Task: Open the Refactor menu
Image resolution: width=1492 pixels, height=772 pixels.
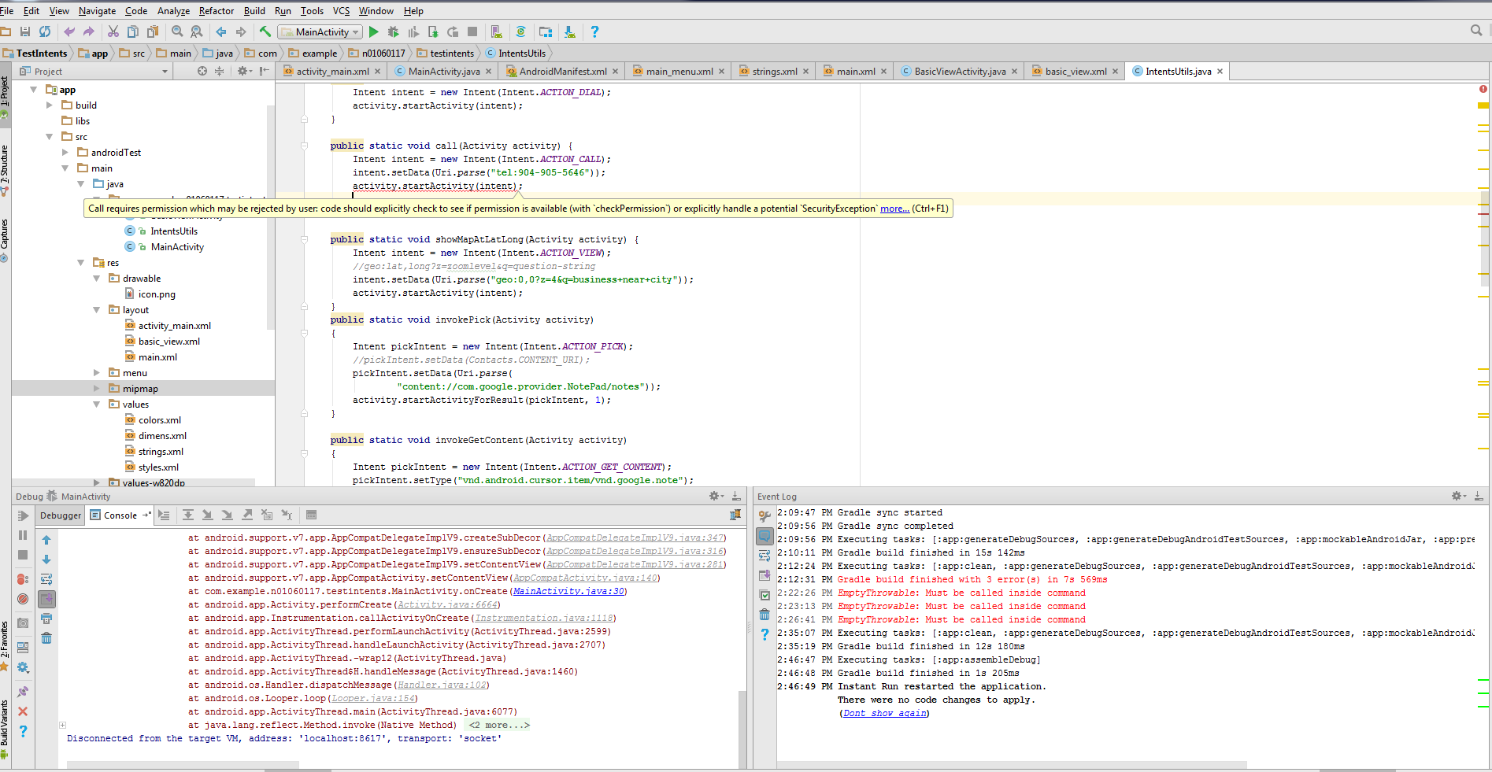Action: click(x=216, y=10)
